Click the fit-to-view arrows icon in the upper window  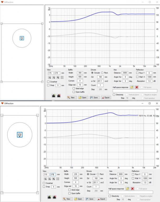[62, 77]
